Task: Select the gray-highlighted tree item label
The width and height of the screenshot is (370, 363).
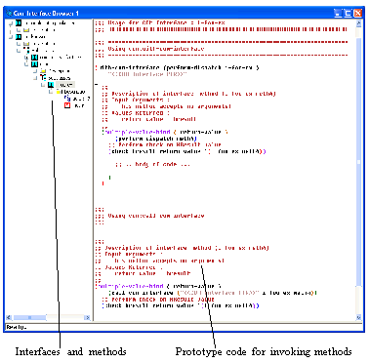Action: 65,85
